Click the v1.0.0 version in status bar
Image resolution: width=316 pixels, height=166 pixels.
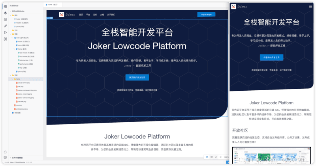click(x=7, y=162)
